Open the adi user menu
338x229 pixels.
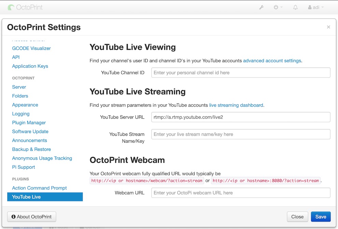click(x=316, y=7)
